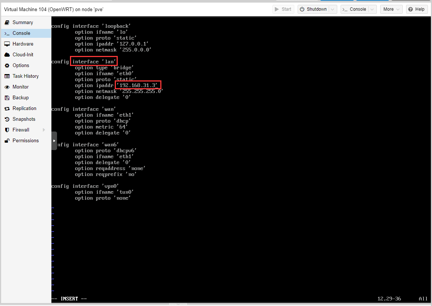Open the Backup section

[x=26, y=97]
